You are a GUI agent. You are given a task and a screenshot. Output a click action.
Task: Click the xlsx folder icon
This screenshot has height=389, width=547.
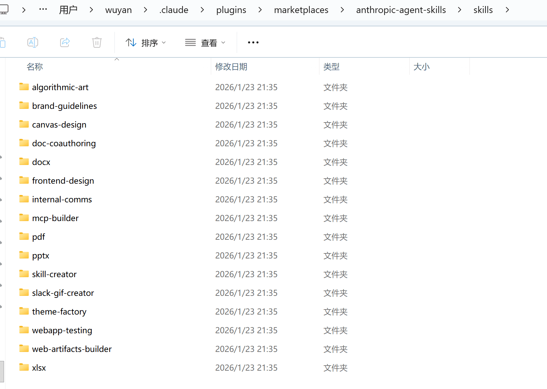(24, 367)
